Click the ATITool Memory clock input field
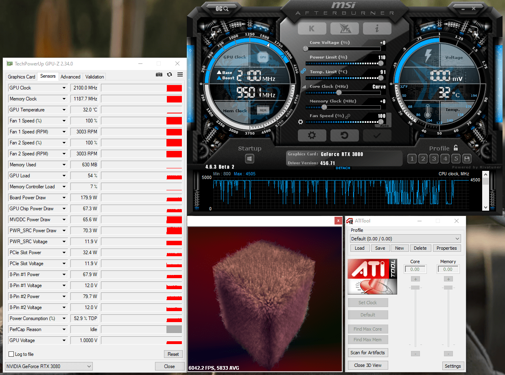The height and width of the screenshot is (375, 505). tap(448, 269)
